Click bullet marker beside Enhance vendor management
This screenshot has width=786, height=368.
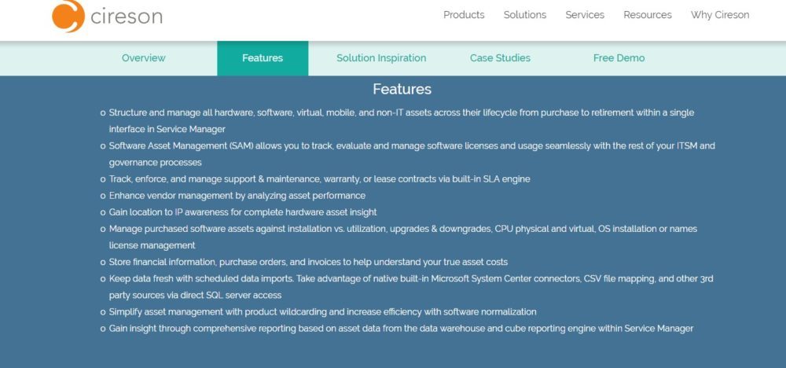pos(103,196)
